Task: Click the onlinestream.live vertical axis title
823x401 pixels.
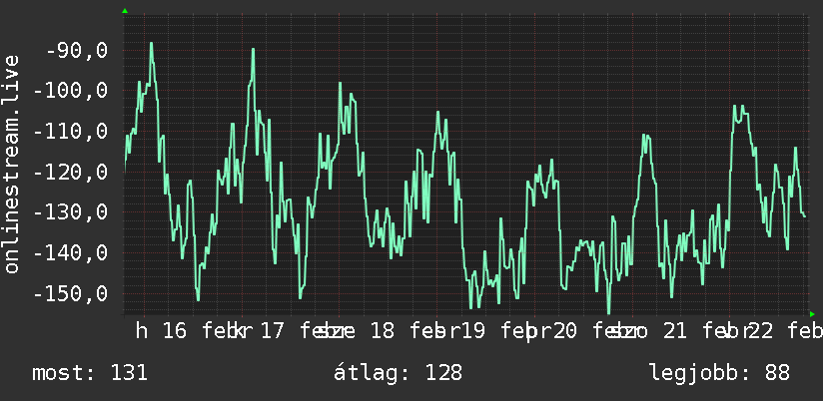Action: click(x=11, y=164)
